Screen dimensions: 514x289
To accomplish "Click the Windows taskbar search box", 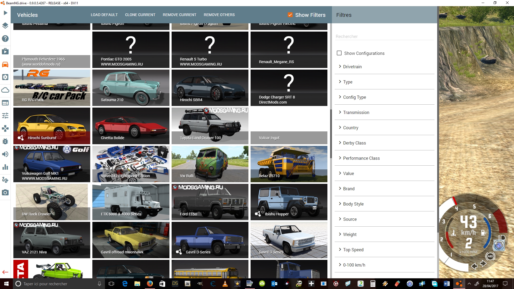I will pyautogui.click(x=59, y=284).
